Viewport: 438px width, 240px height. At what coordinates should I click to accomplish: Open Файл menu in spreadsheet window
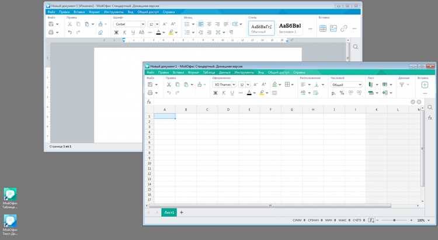151,72
